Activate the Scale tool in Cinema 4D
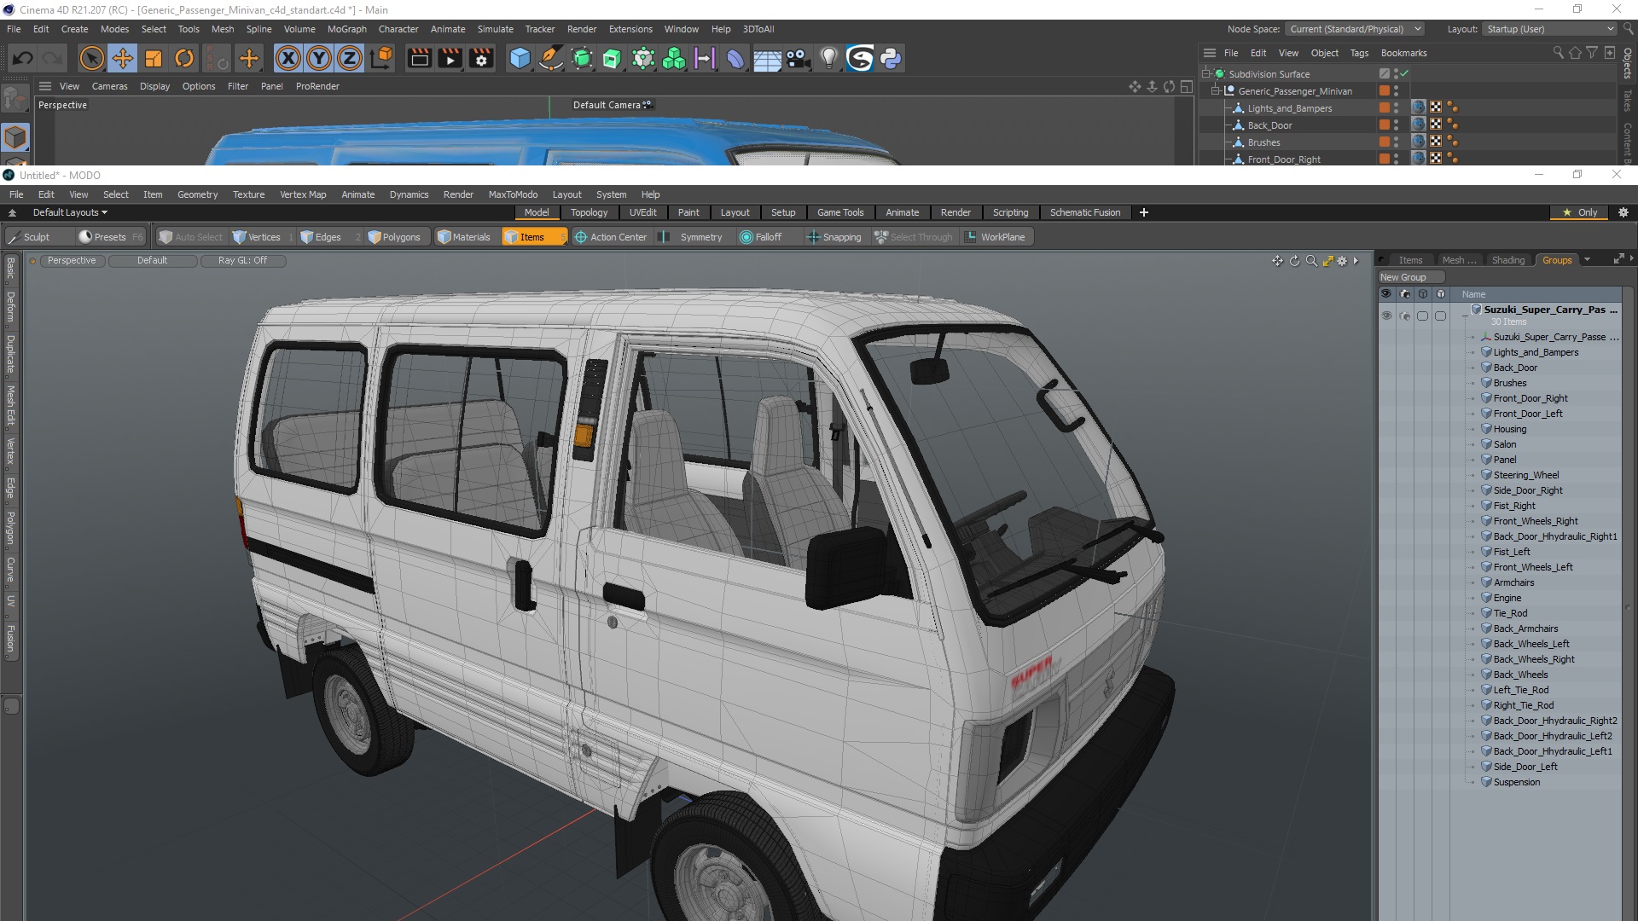Image resolution: width=1638 pixels, height=921 pixels. (154, 58)
